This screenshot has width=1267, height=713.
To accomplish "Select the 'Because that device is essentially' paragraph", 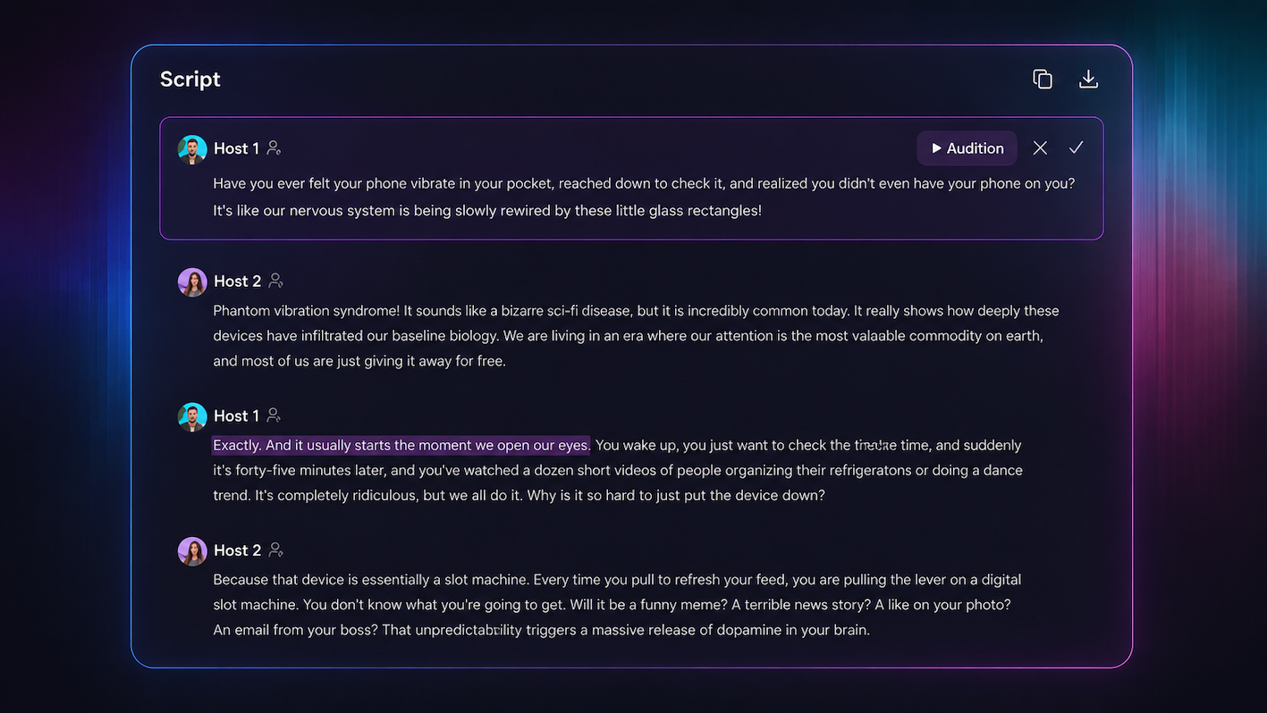I will 617,605.
